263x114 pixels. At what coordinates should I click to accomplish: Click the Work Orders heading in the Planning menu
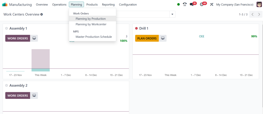coord(81,13)
